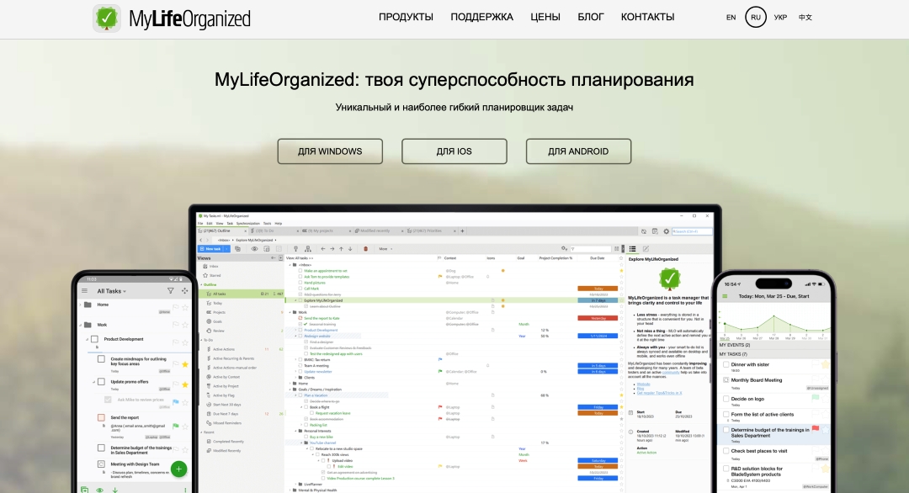The image size is (909, 493).
Task: Click the settings gear beside desktop search
Action: tap(666, 231)
